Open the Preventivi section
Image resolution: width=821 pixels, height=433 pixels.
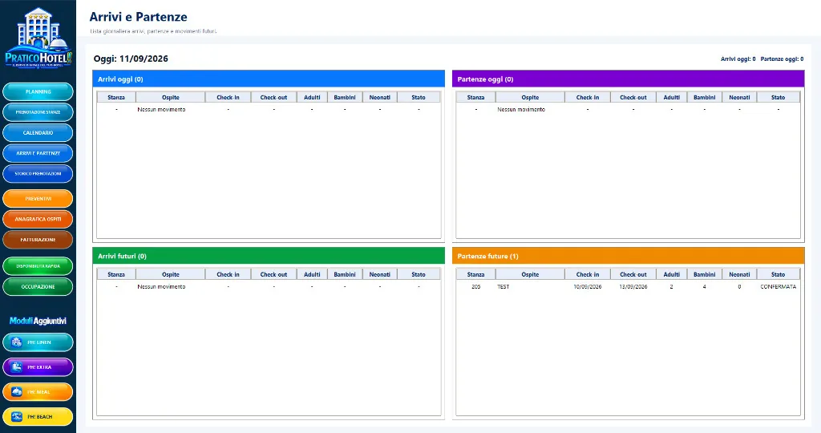[38, 198]
